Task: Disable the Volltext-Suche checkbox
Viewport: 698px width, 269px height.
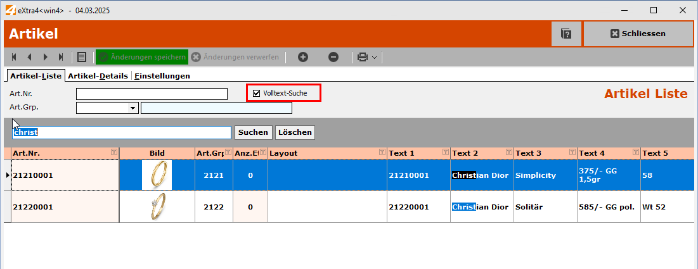Action: pyautogui.click(x=257, y=94)
